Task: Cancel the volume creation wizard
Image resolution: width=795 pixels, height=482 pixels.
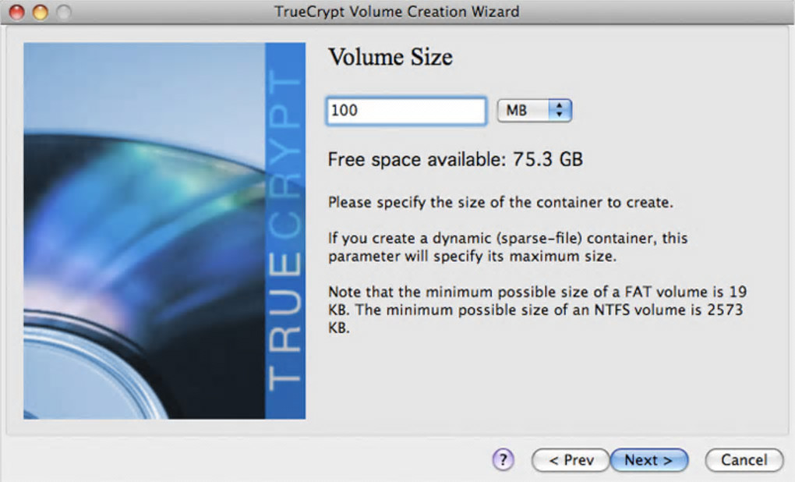Action: [744, 460]
